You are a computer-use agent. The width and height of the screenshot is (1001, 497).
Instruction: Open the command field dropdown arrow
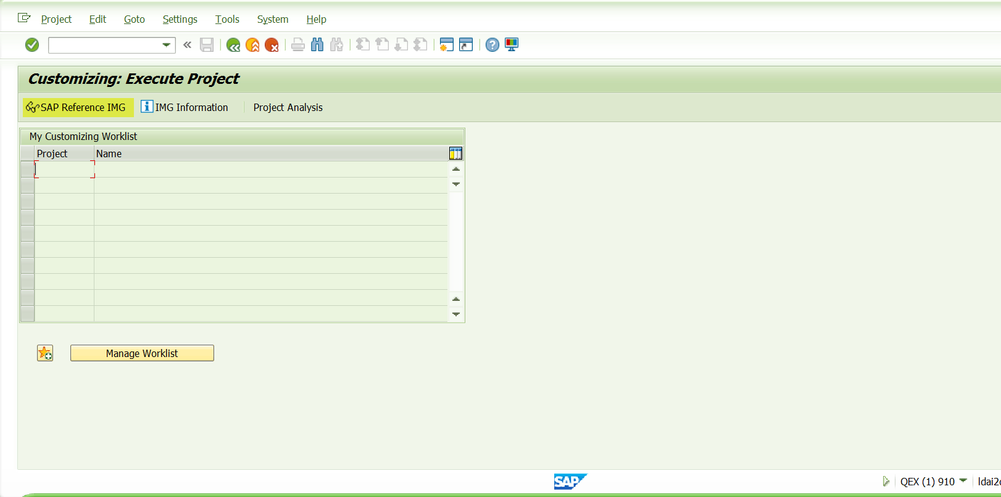click(x=166, y=45)
